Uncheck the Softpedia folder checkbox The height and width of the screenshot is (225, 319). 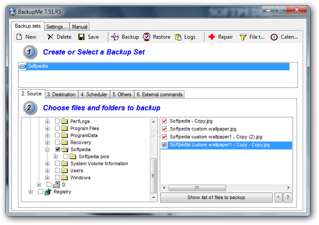coord(58,149)
